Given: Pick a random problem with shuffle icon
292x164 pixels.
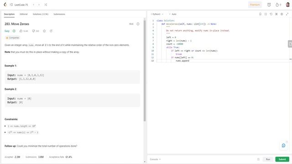Looking at the screenshot, I should click(46, 5).
